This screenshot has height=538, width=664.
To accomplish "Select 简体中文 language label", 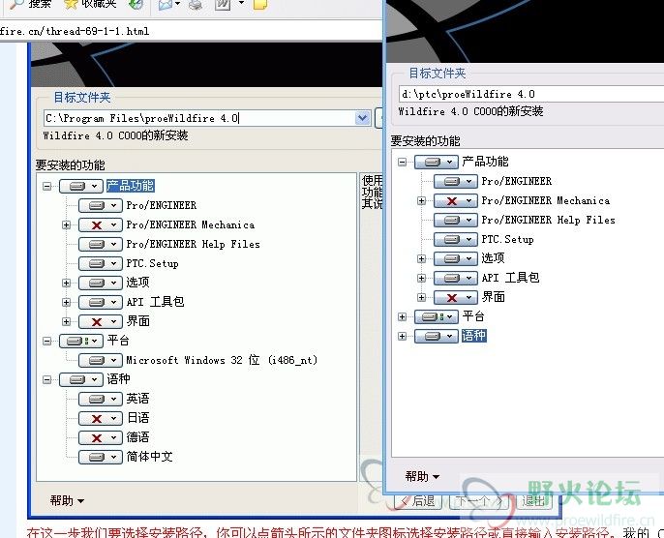I will 149,457.
